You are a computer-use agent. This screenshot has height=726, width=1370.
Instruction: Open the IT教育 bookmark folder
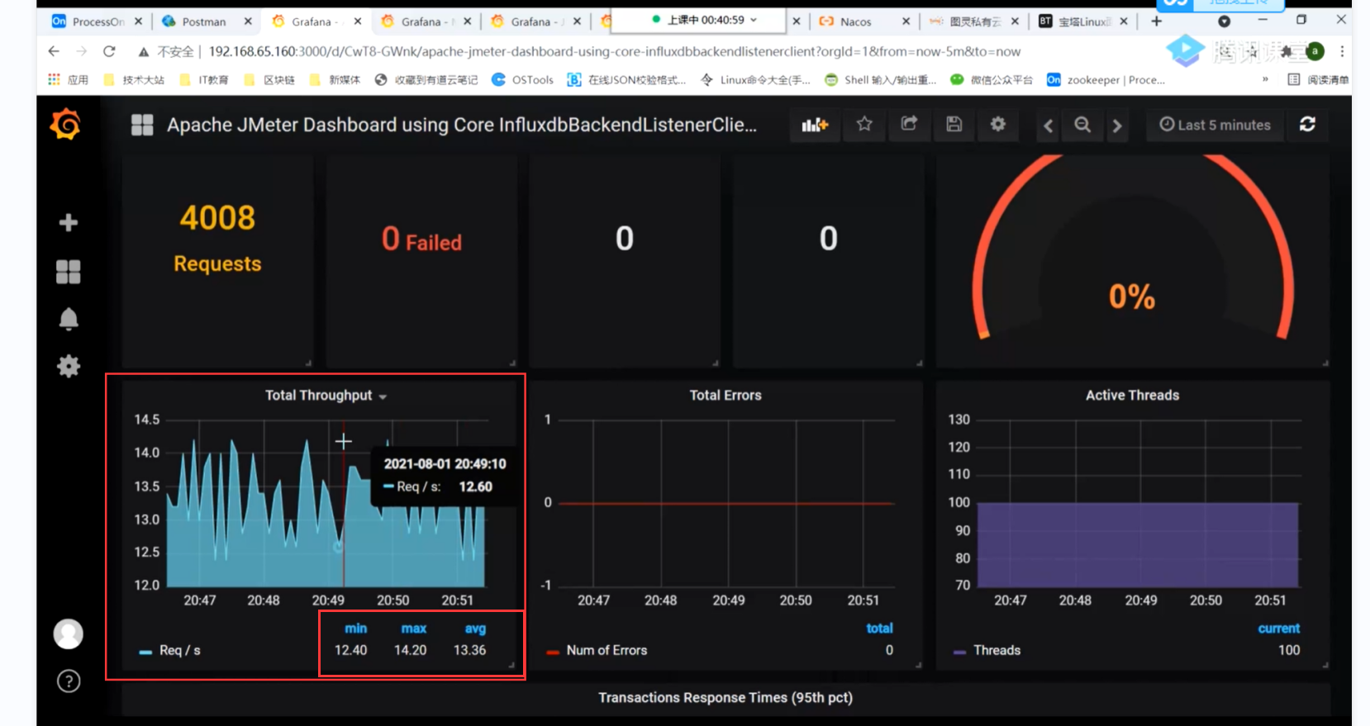(x=204, y=80)
